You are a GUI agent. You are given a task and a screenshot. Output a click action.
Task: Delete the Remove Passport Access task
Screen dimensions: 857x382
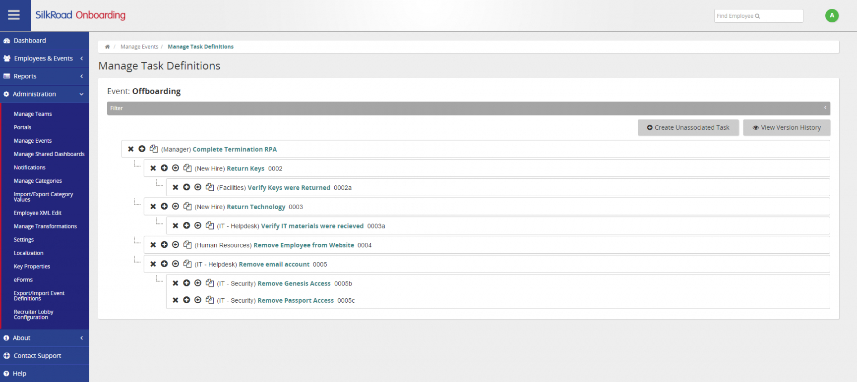coord(176,300)
